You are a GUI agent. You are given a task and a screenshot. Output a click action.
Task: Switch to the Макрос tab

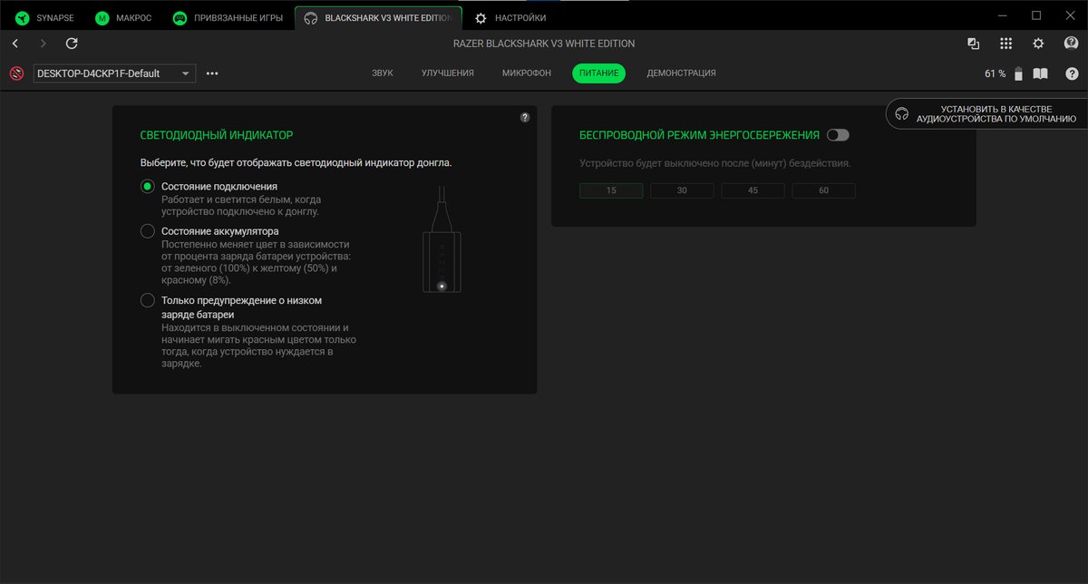click(x=123, y=17)
